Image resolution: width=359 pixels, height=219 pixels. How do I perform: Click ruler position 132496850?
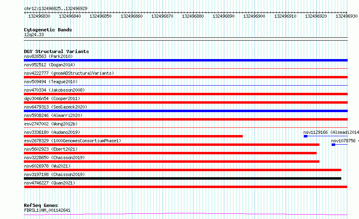click(x=100, y=16)
